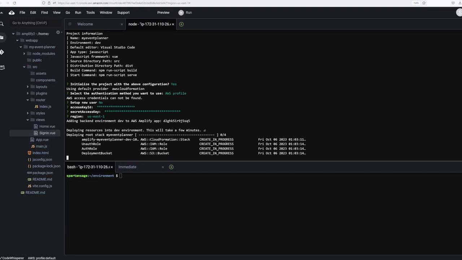Viewport: 462px width, 260px height.
Task: Open file tree settings gear
Action: pos(58,32)
